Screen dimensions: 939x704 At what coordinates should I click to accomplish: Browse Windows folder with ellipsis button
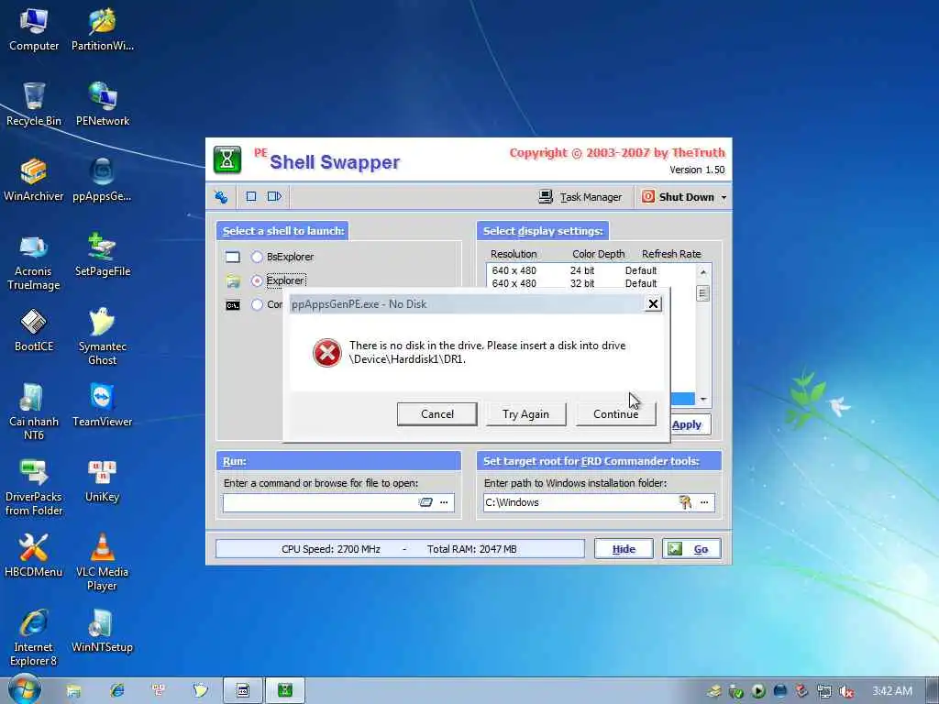tap(705, 502)
